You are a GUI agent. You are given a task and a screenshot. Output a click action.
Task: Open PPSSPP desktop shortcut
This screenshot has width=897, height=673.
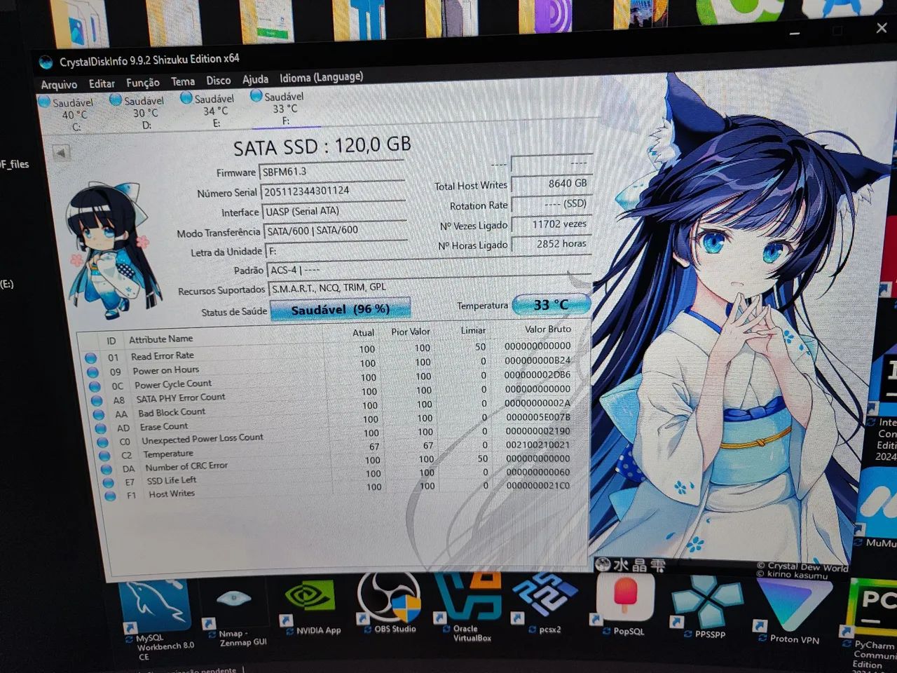(x=708, y=609)
